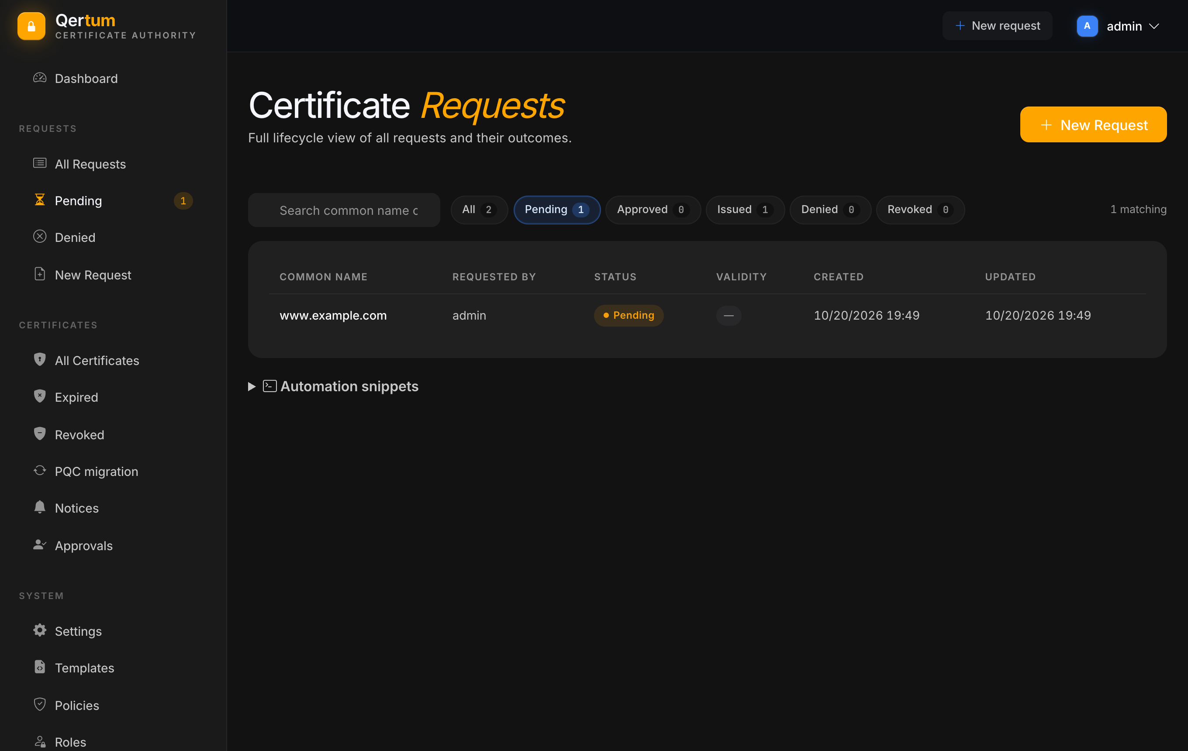This screenshot has height=751, width=1188.
Task: Click the Templates file icon
Action: point(40,667)
